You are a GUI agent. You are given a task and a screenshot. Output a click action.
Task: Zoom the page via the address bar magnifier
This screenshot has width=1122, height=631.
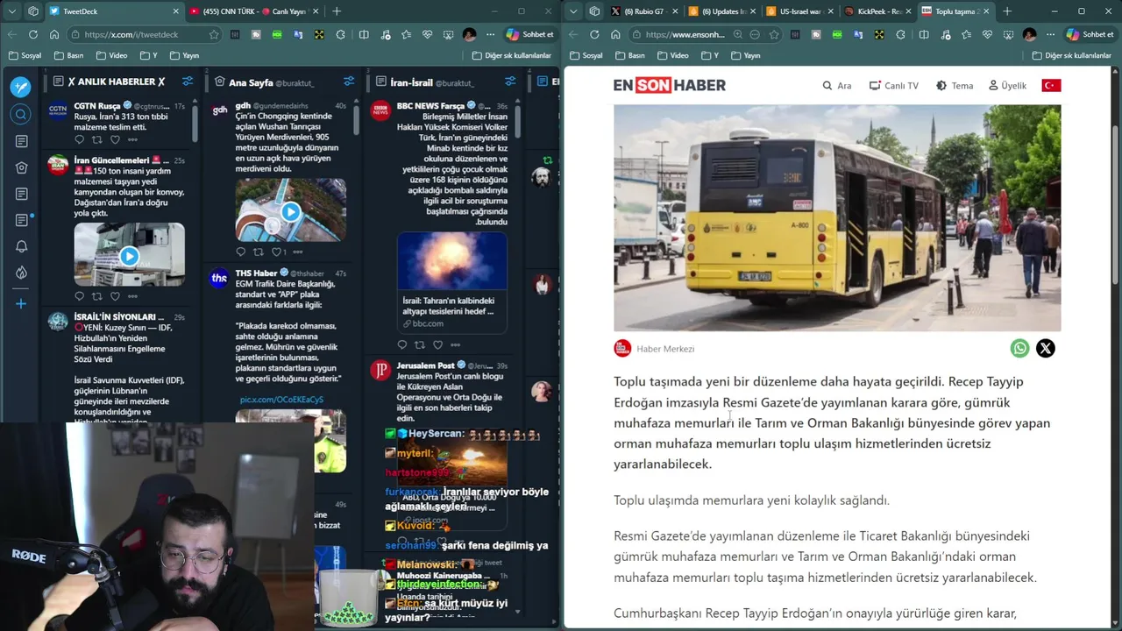pos(738,34)
